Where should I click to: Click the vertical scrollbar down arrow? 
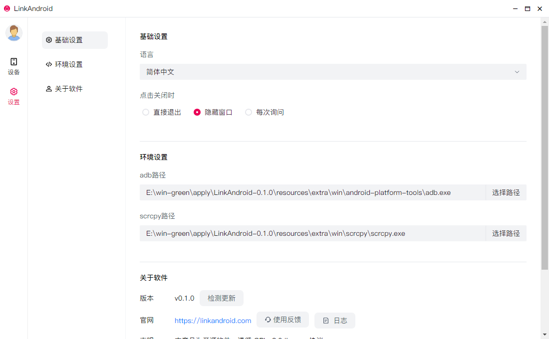pyautogui.click(x=545, y=334)
